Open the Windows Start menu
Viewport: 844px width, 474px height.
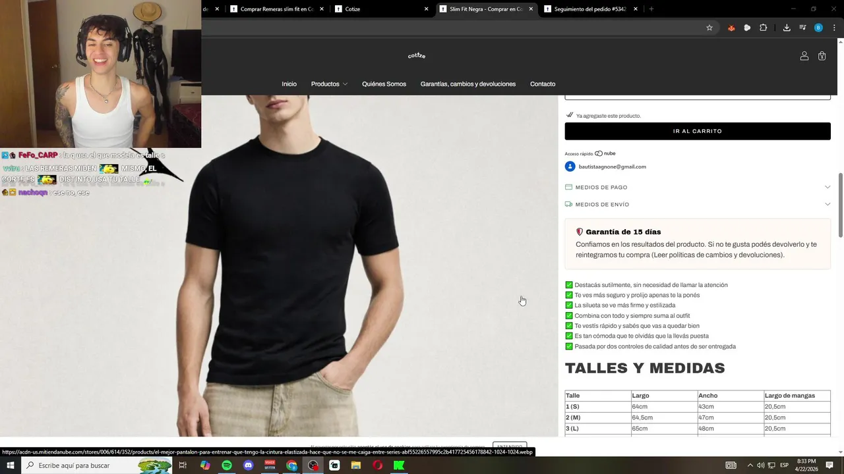[x=11, y=465]
